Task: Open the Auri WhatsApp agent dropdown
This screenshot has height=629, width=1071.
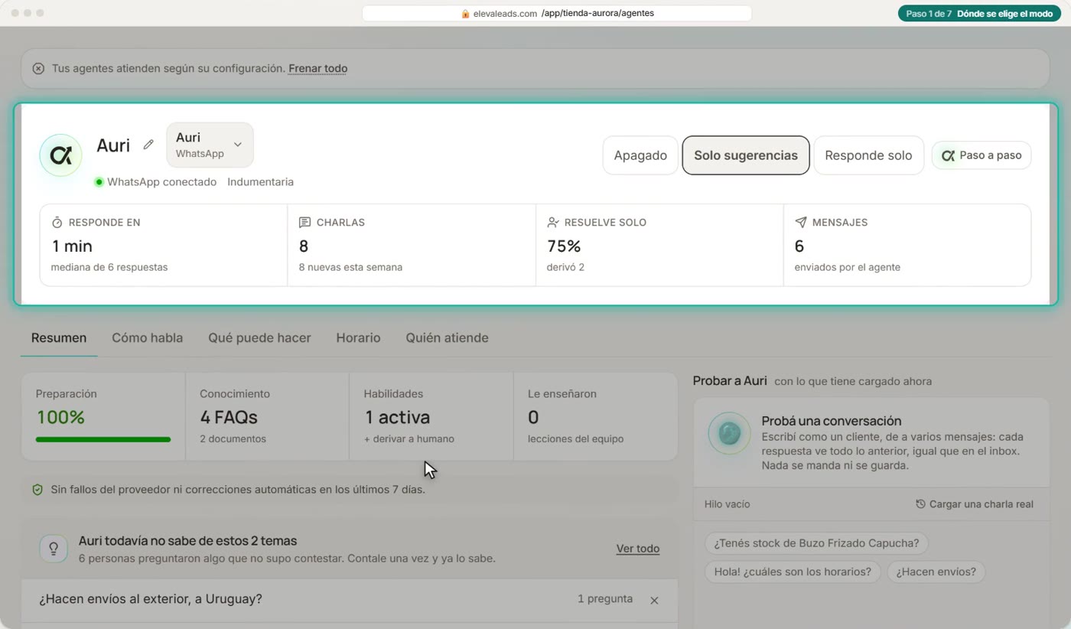Action: click(x=210, y=145)
